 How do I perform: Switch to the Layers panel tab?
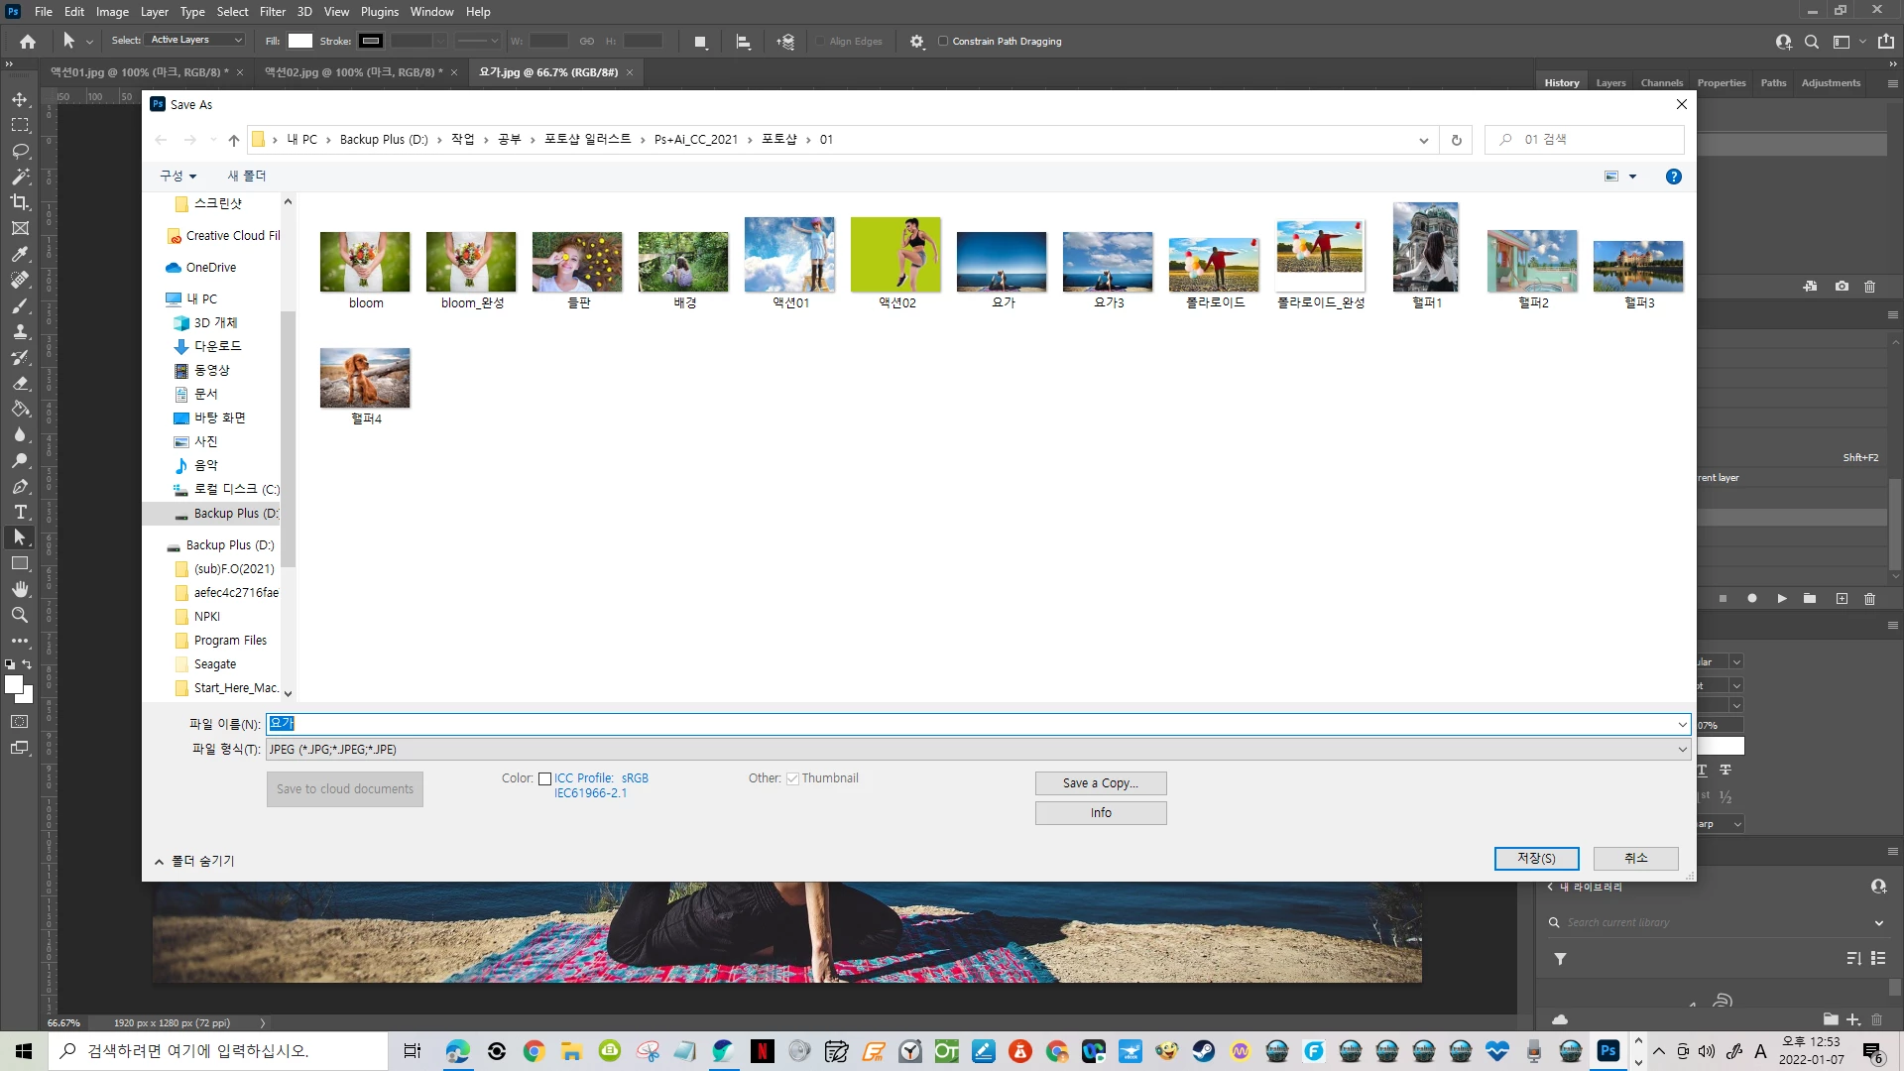click(x=1610, y=83)
